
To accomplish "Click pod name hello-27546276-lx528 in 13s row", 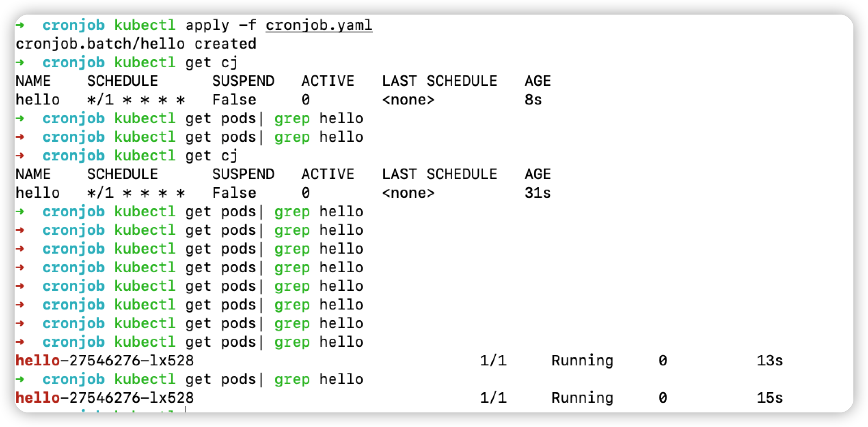I will tap(105, 361).
